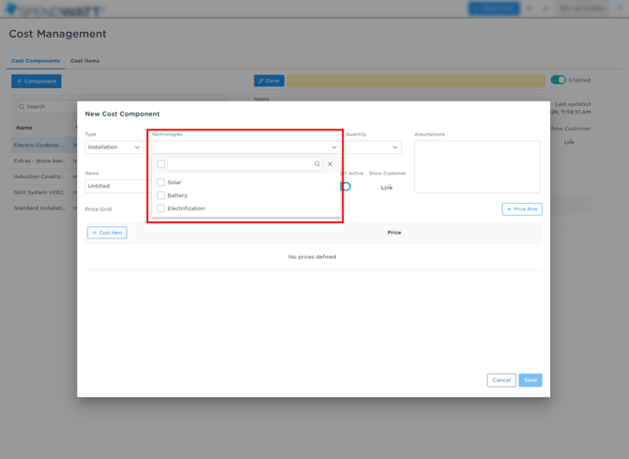Cancel the New Cost Component dialog
This screenshot has width=629, height=459.
tap(501, 380)
